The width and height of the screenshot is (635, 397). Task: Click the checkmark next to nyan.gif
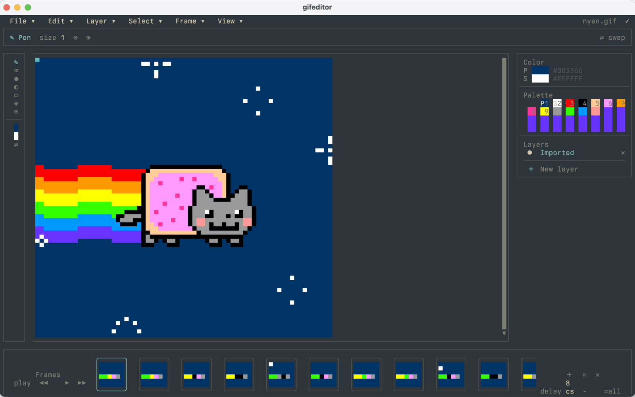click(627, 21)
